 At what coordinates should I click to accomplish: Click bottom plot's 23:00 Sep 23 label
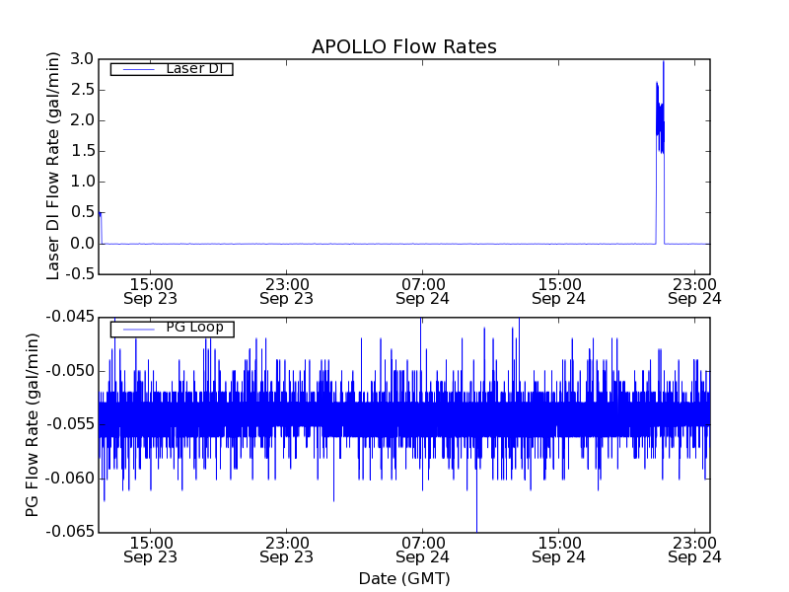286,551
